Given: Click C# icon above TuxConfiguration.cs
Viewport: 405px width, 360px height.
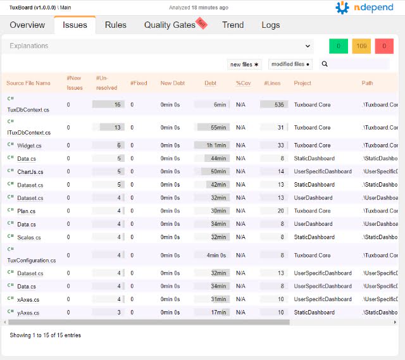Looking at the screenshot, I should [x=11, y=249].
